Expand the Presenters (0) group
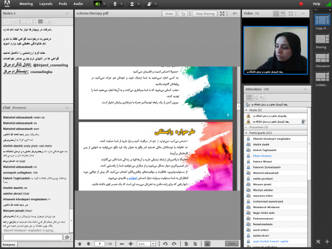The width and height of the screenshot is (332, 249). tap(246, 127)
